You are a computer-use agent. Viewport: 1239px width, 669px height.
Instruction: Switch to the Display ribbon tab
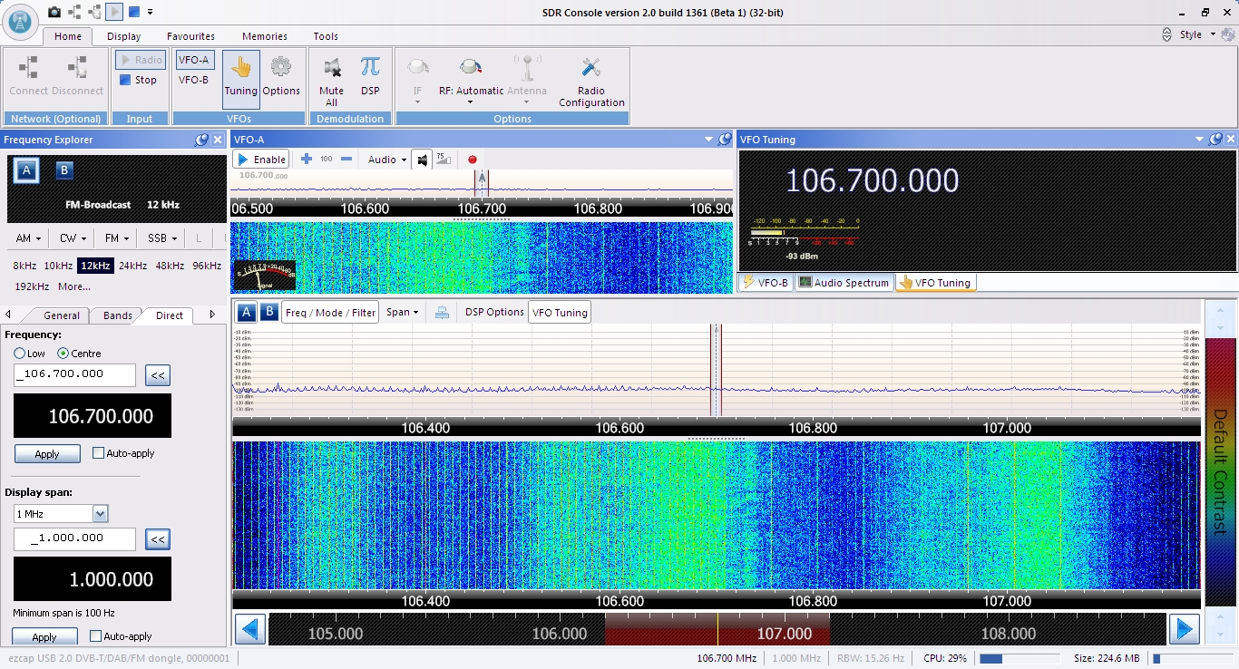pos(123,36)
